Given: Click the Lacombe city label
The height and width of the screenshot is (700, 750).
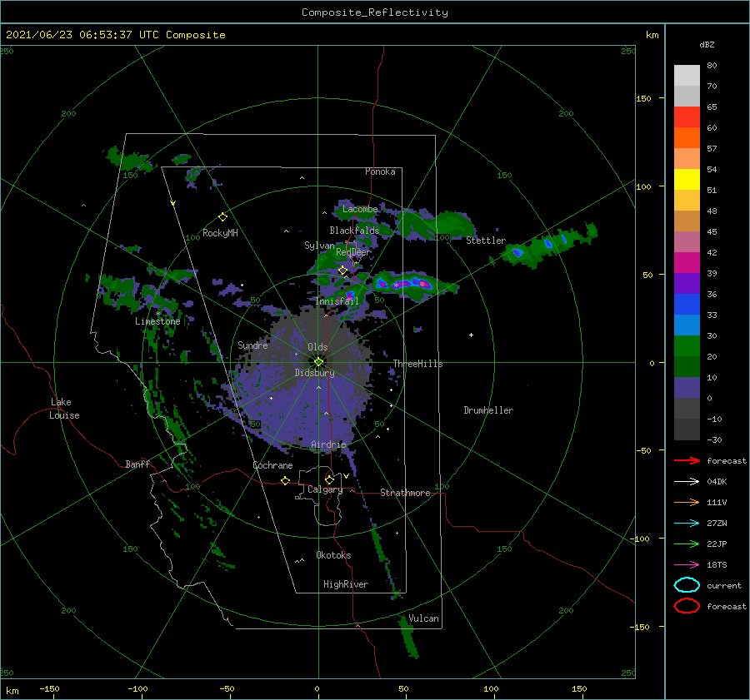Looking at the screenshot, I should (360, 209).
